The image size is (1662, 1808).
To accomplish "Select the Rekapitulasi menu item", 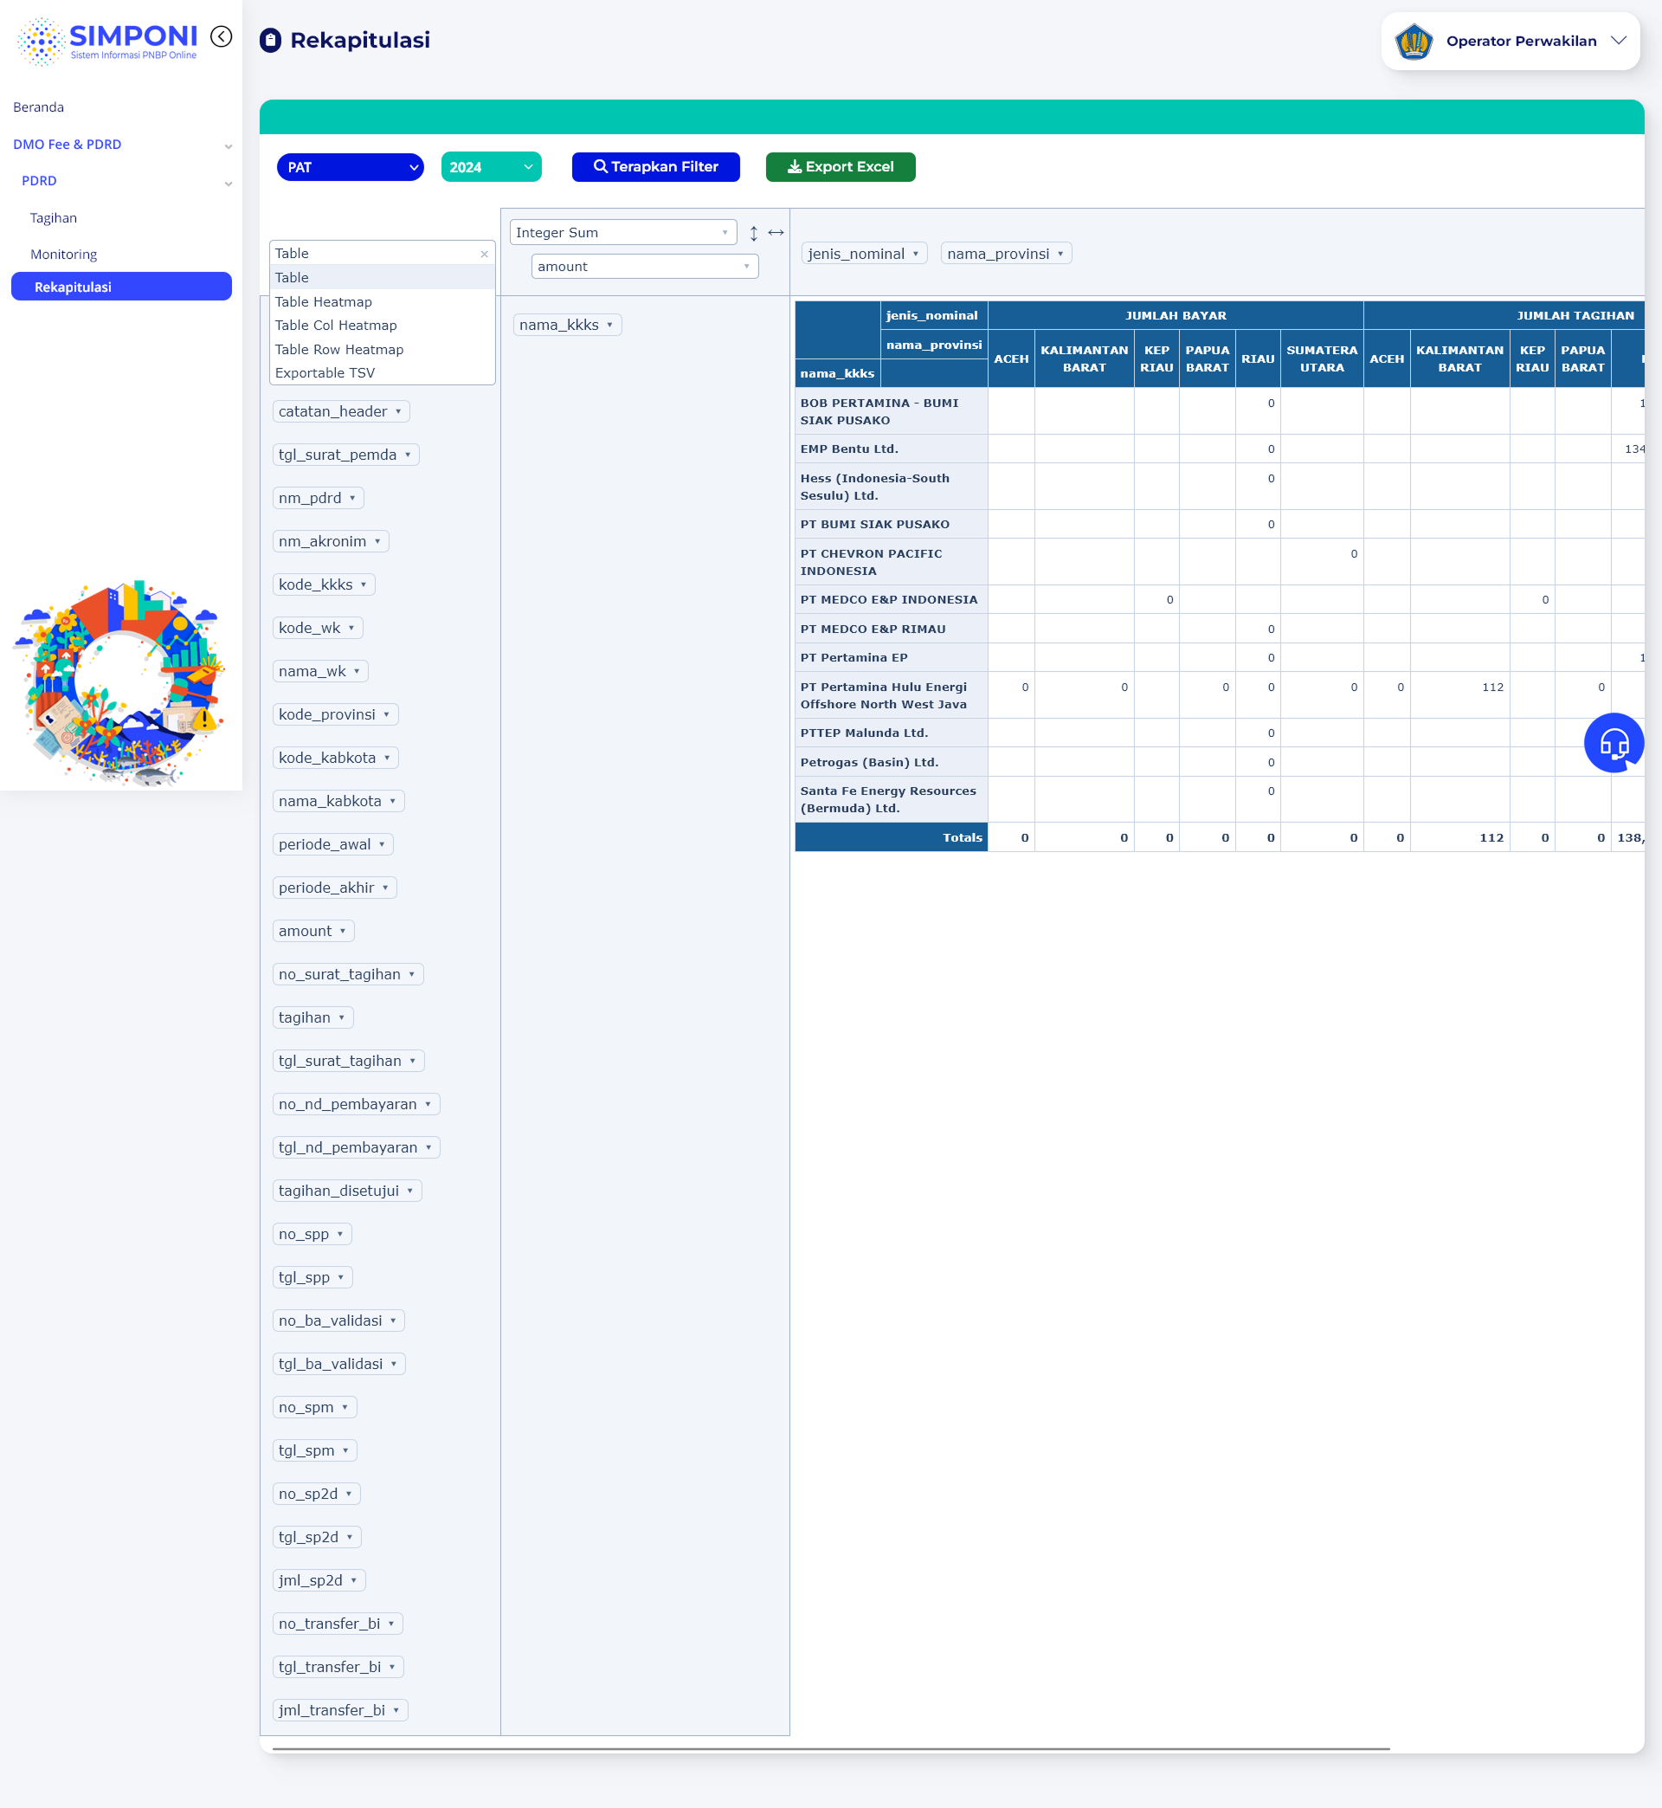I will tap(121, 287).
